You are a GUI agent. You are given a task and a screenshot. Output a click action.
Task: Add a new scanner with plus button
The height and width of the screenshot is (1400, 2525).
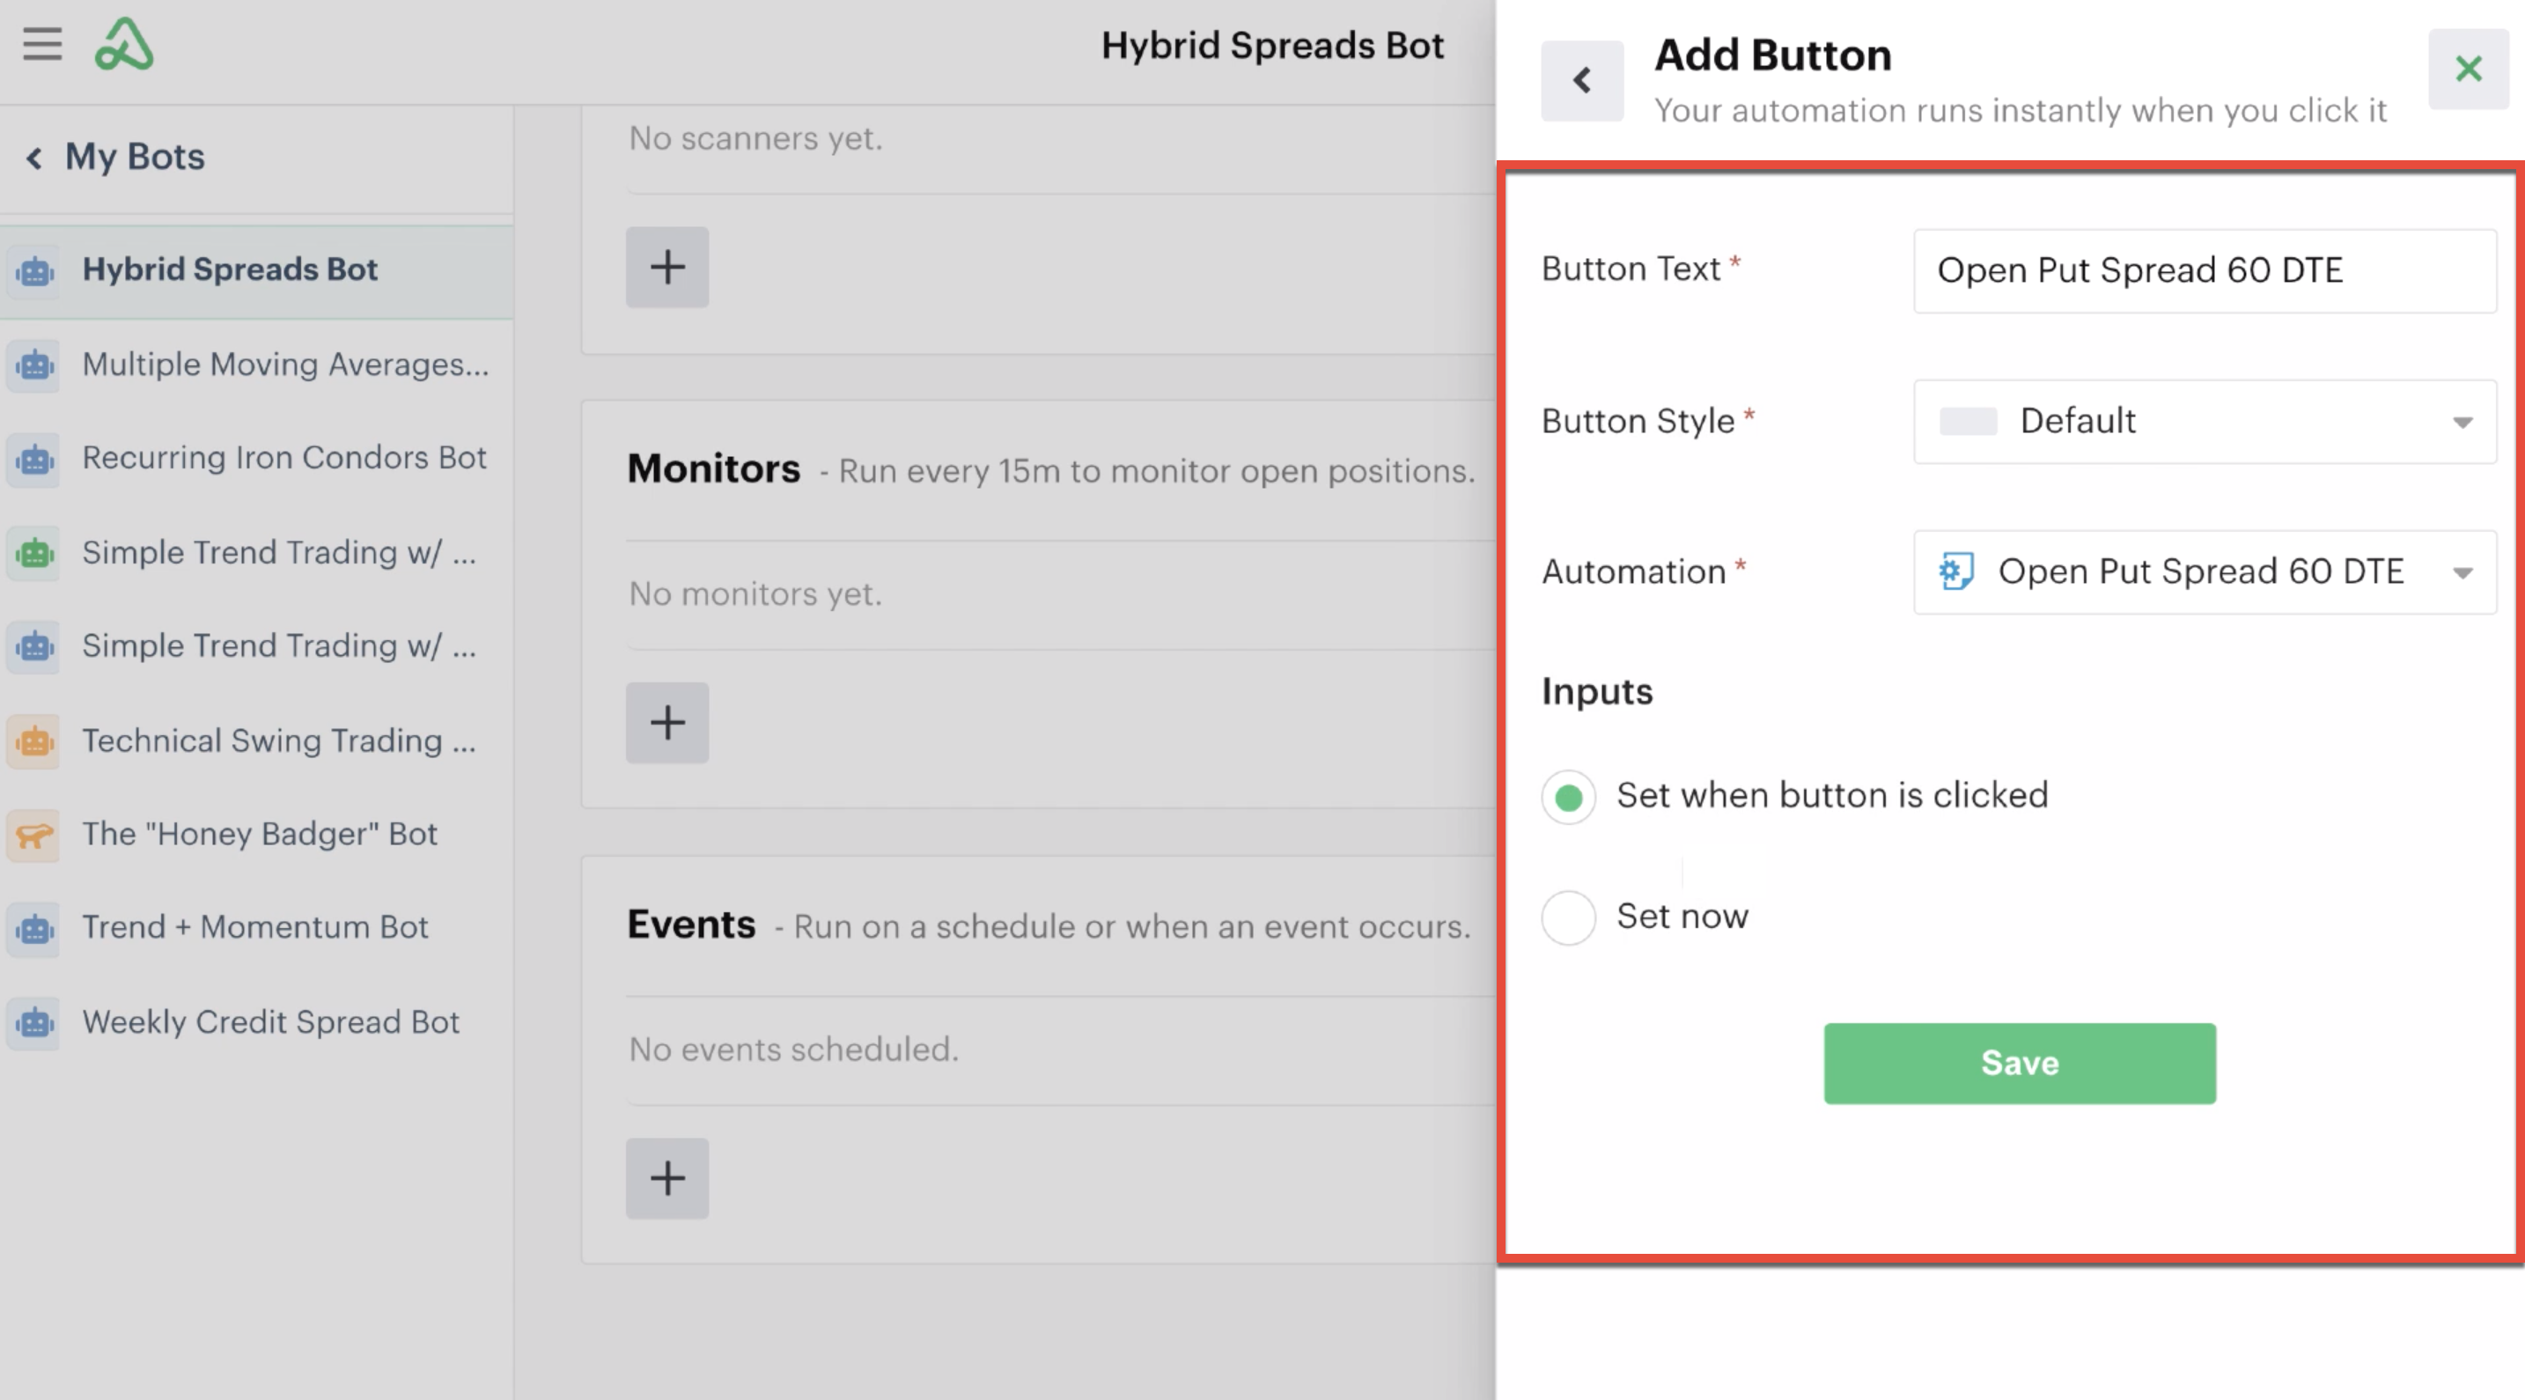(667, 267)
